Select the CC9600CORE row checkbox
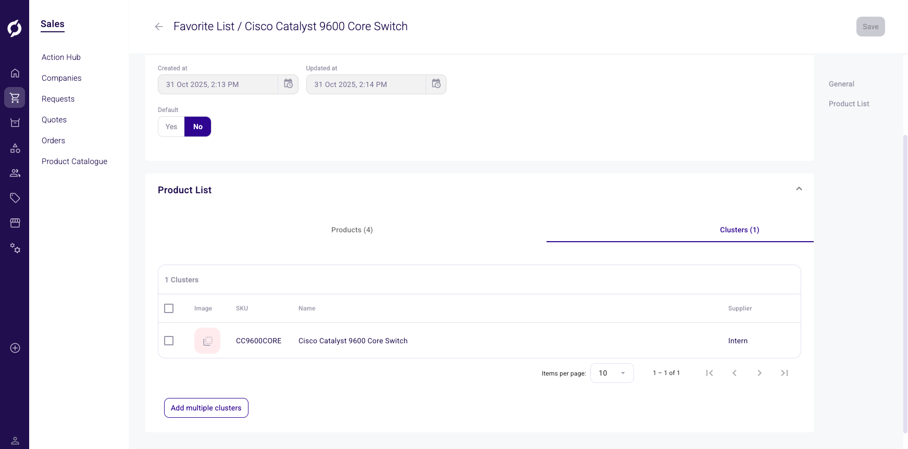908x449 pixels. [x=169, y=341]
